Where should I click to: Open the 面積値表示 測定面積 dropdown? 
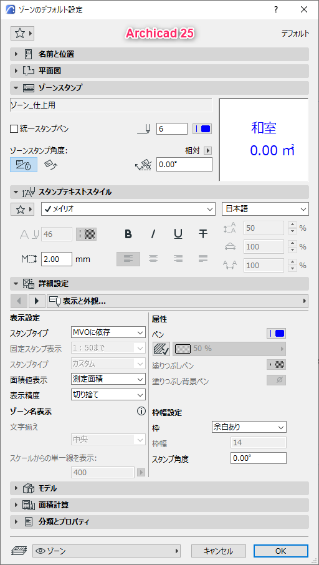(108, 379)
